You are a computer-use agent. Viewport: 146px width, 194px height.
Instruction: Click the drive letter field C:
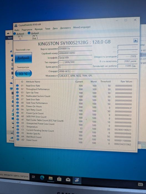coord(75,67)
